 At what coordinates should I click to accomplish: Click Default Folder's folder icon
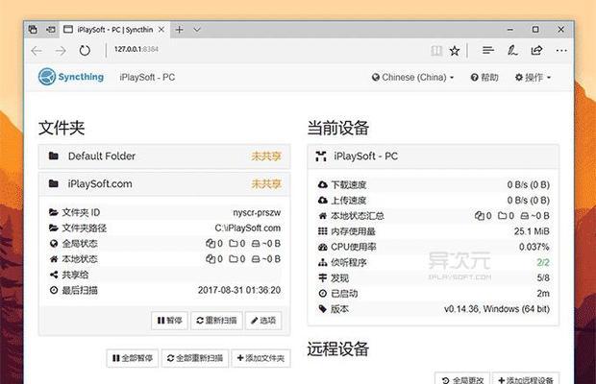pos(54,156)
